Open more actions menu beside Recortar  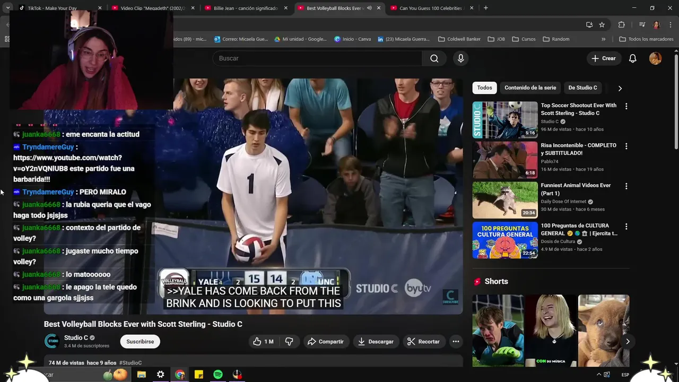point(456,342)
